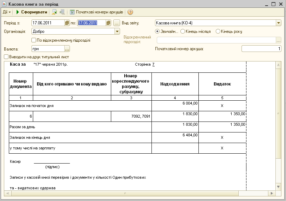The height and width of the screenshot is (201, 286).
Task: Click the vertical scrollbar up arrow
Action: (x=278, y=65)
